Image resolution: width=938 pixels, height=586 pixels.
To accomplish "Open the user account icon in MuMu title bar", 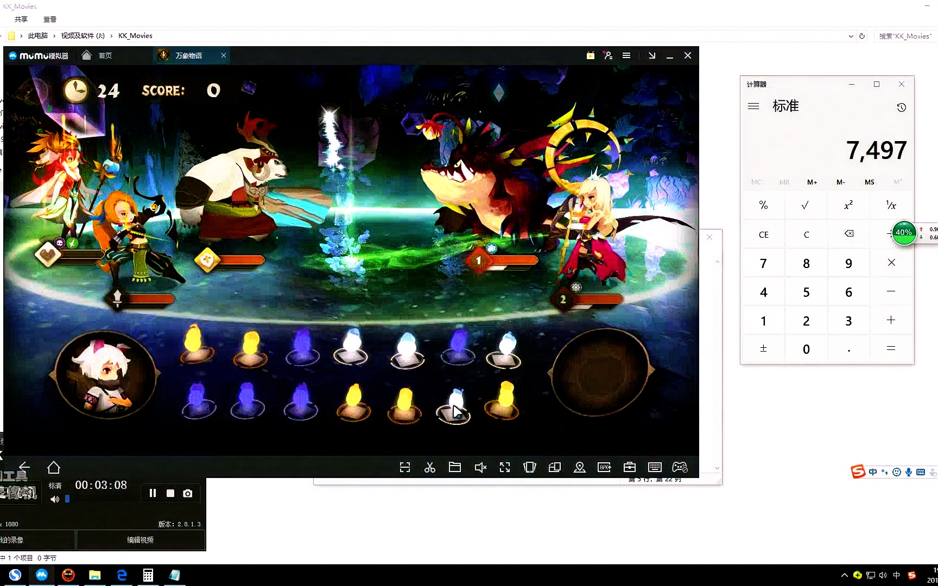I will click(x=609, y=55).
